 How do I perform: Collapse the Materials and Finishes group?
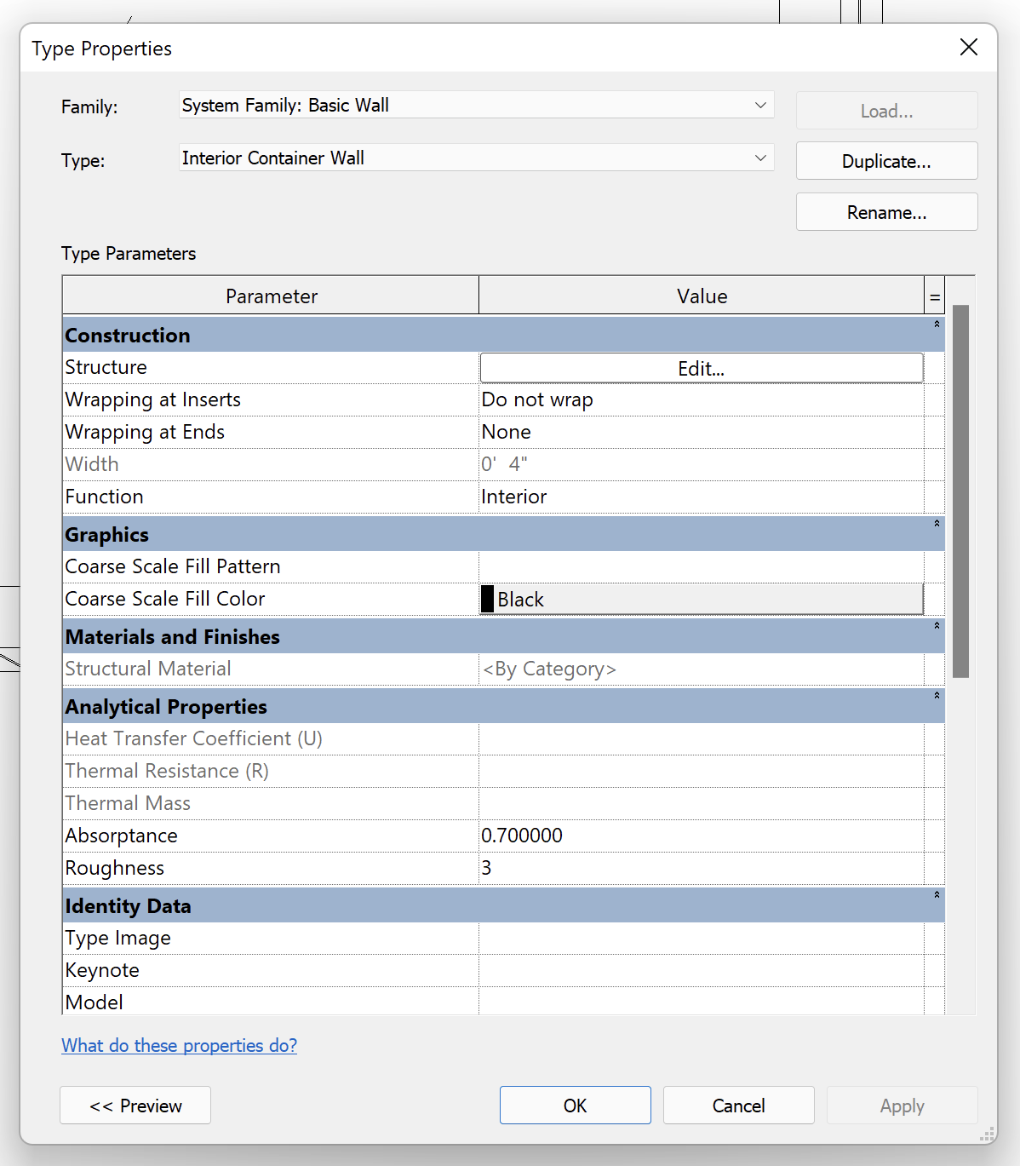tap(936, 628)
